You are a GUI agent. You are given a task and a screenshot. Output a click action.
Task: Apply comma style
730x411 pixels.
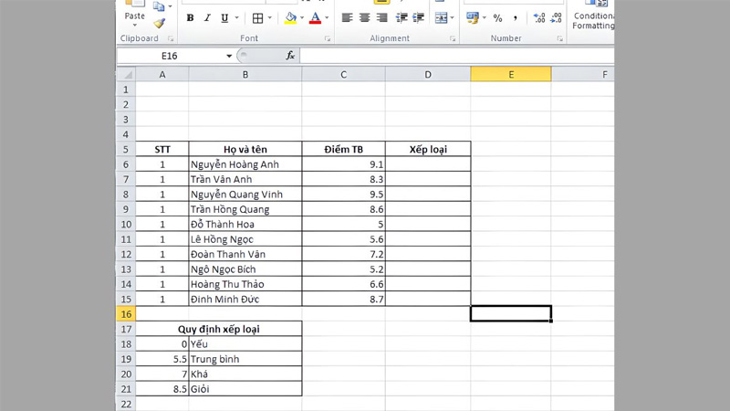515,18
